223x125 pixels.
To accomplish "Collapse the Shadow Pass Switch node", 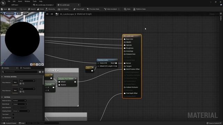I will coord(76,79).
